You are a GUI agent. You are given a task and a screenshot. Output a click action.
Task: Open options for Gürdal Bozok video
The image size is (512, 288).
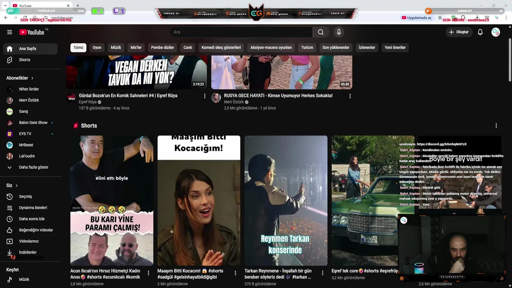click(x=205, y=96)
